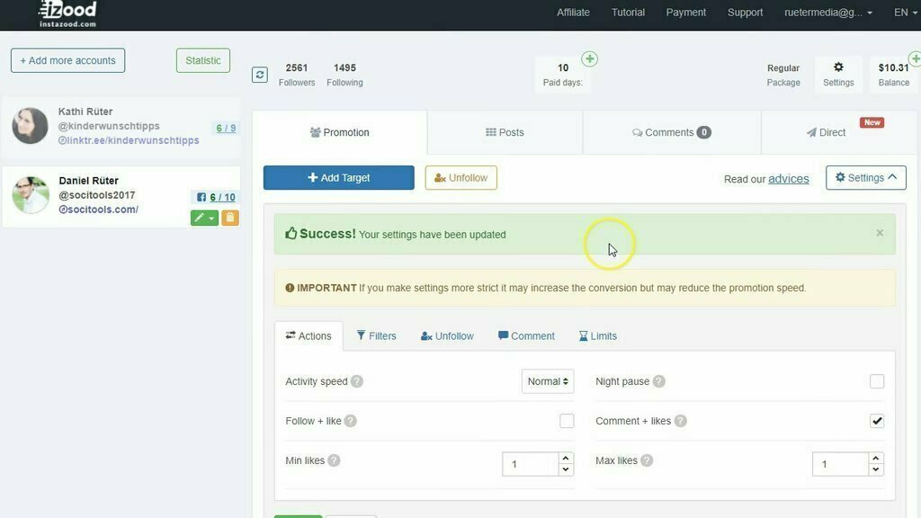
Task: Click the orange clipboard icon for Daniel Rüter
Action: (x=230, y=218)
